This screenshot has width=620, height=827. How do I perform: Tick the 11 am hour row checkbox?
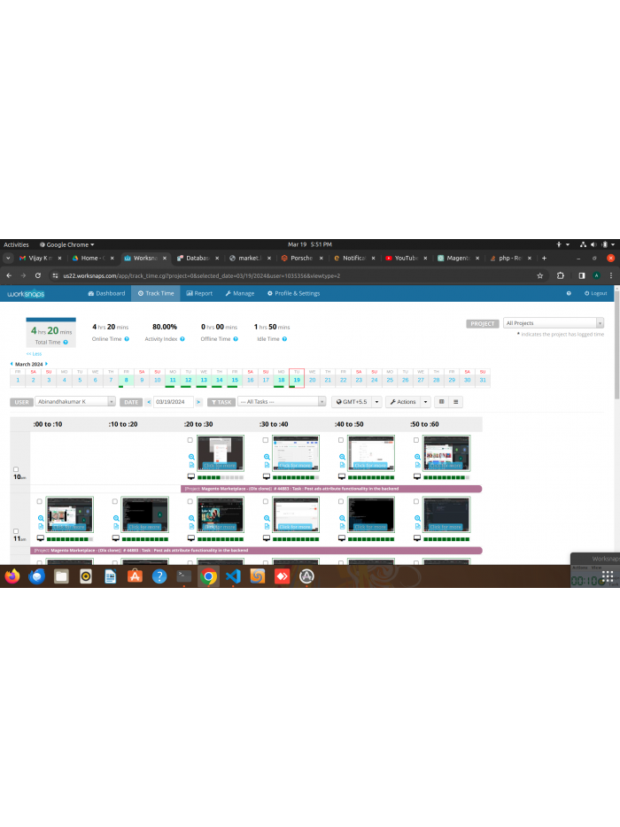click(x=15, y=531)
